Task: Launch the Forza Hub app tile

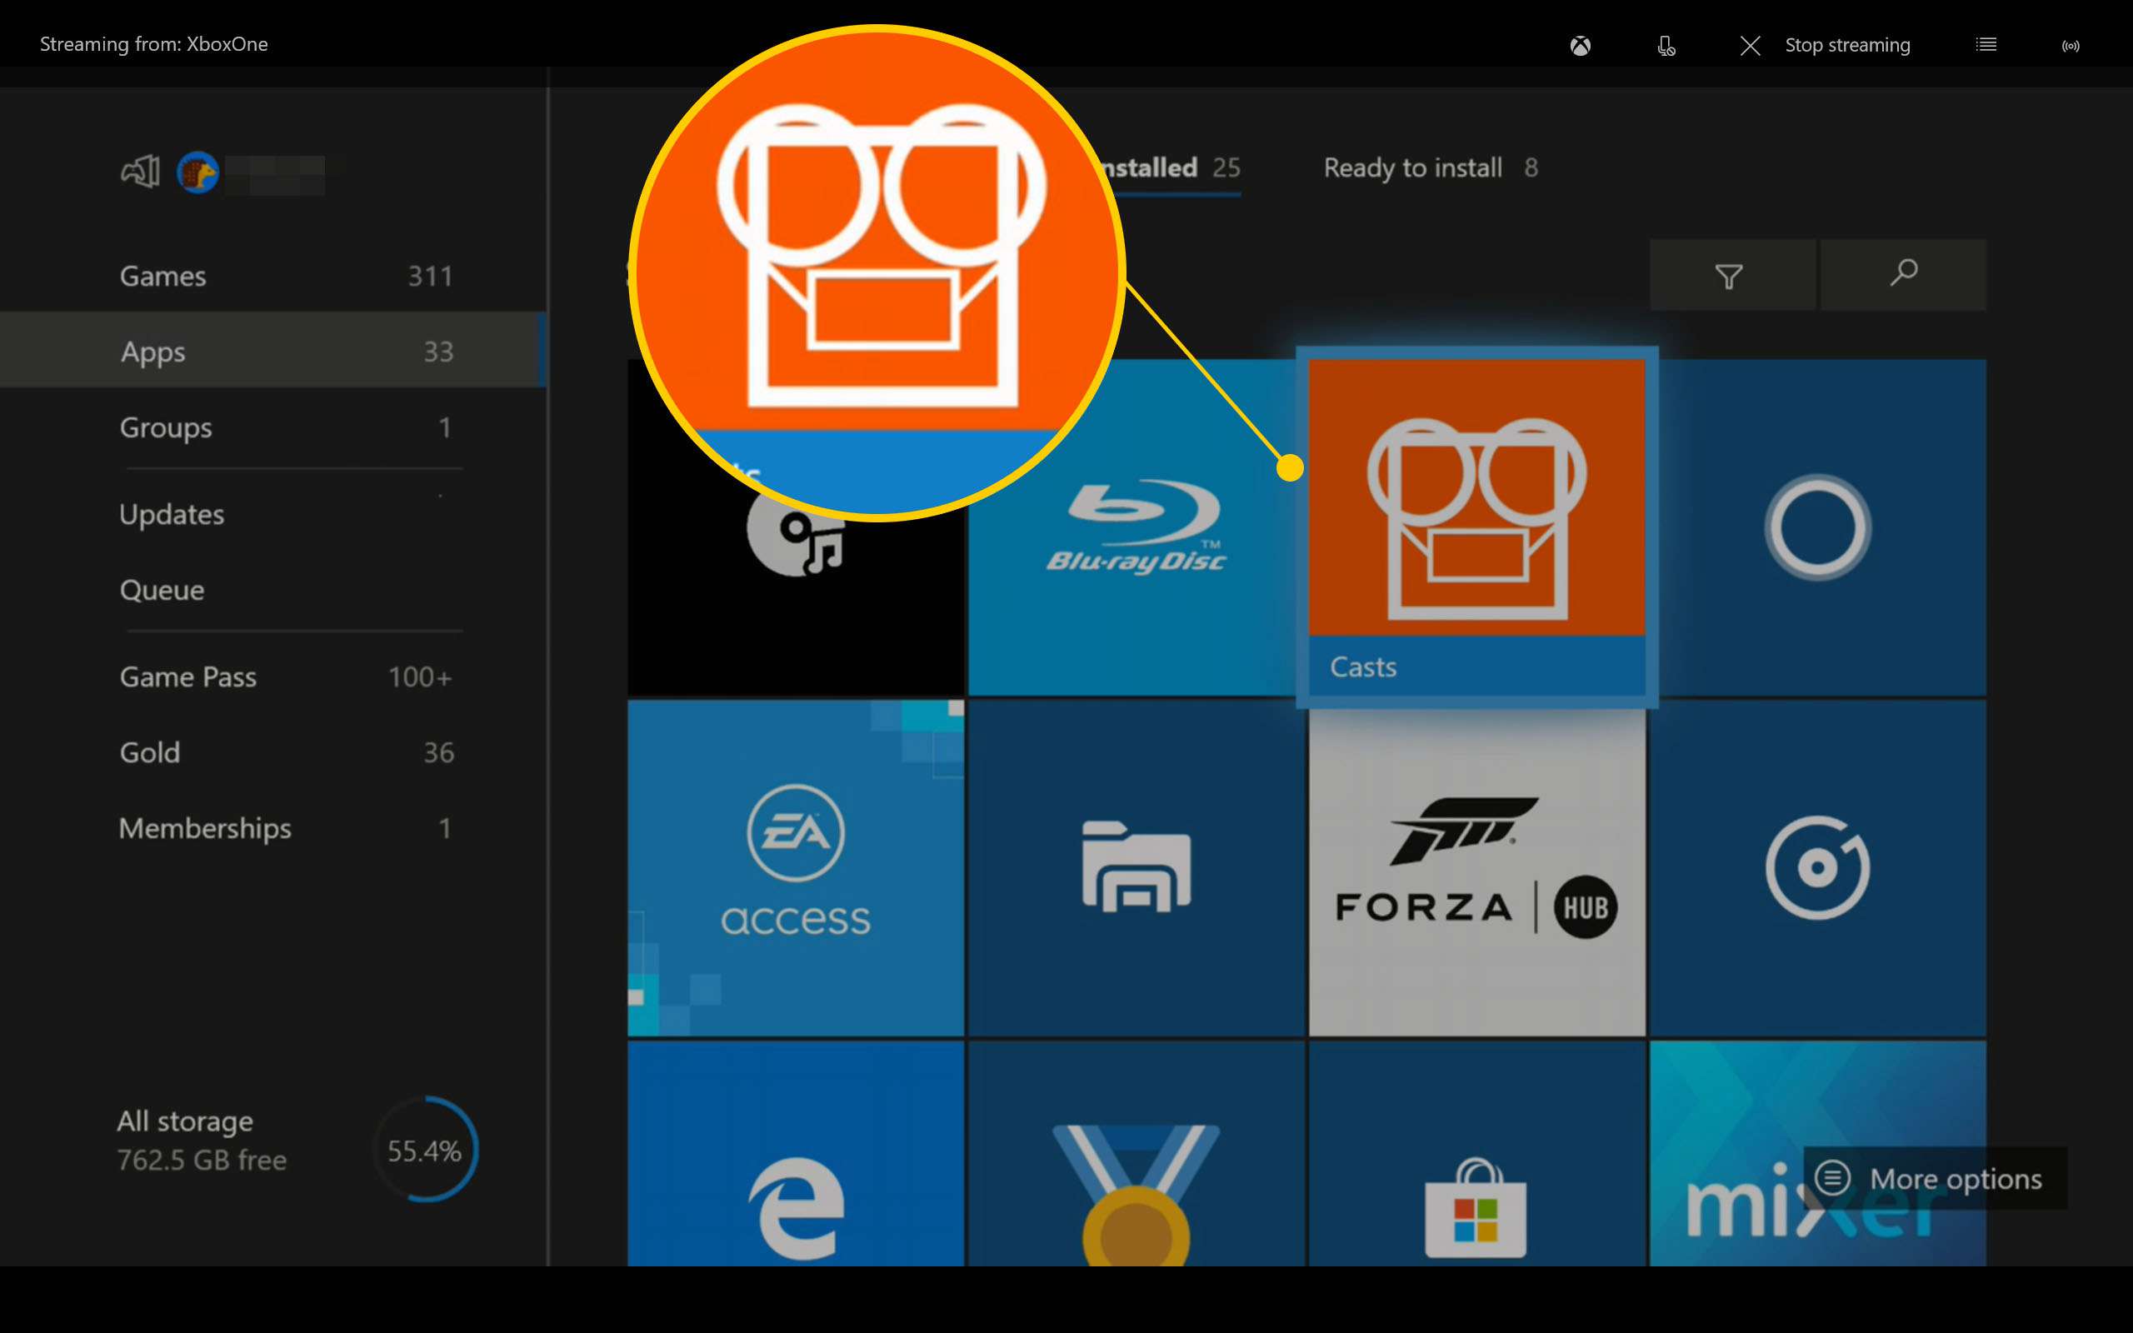Action: (1477, 873)
